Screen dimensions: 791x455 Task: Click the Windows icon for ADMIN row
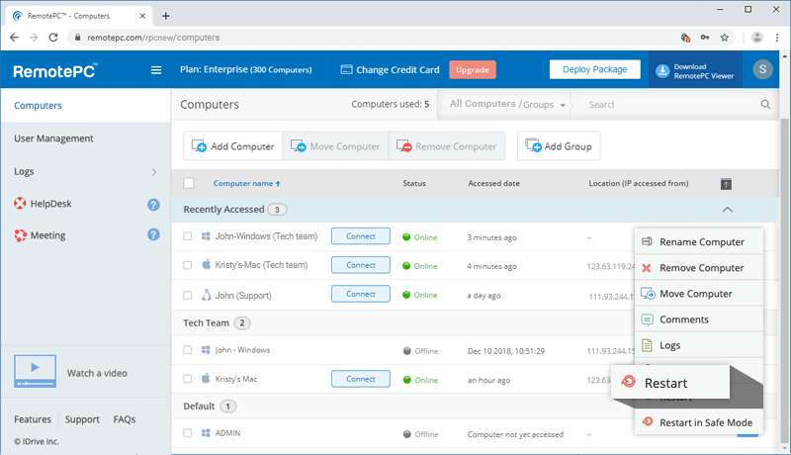[206, 433]
